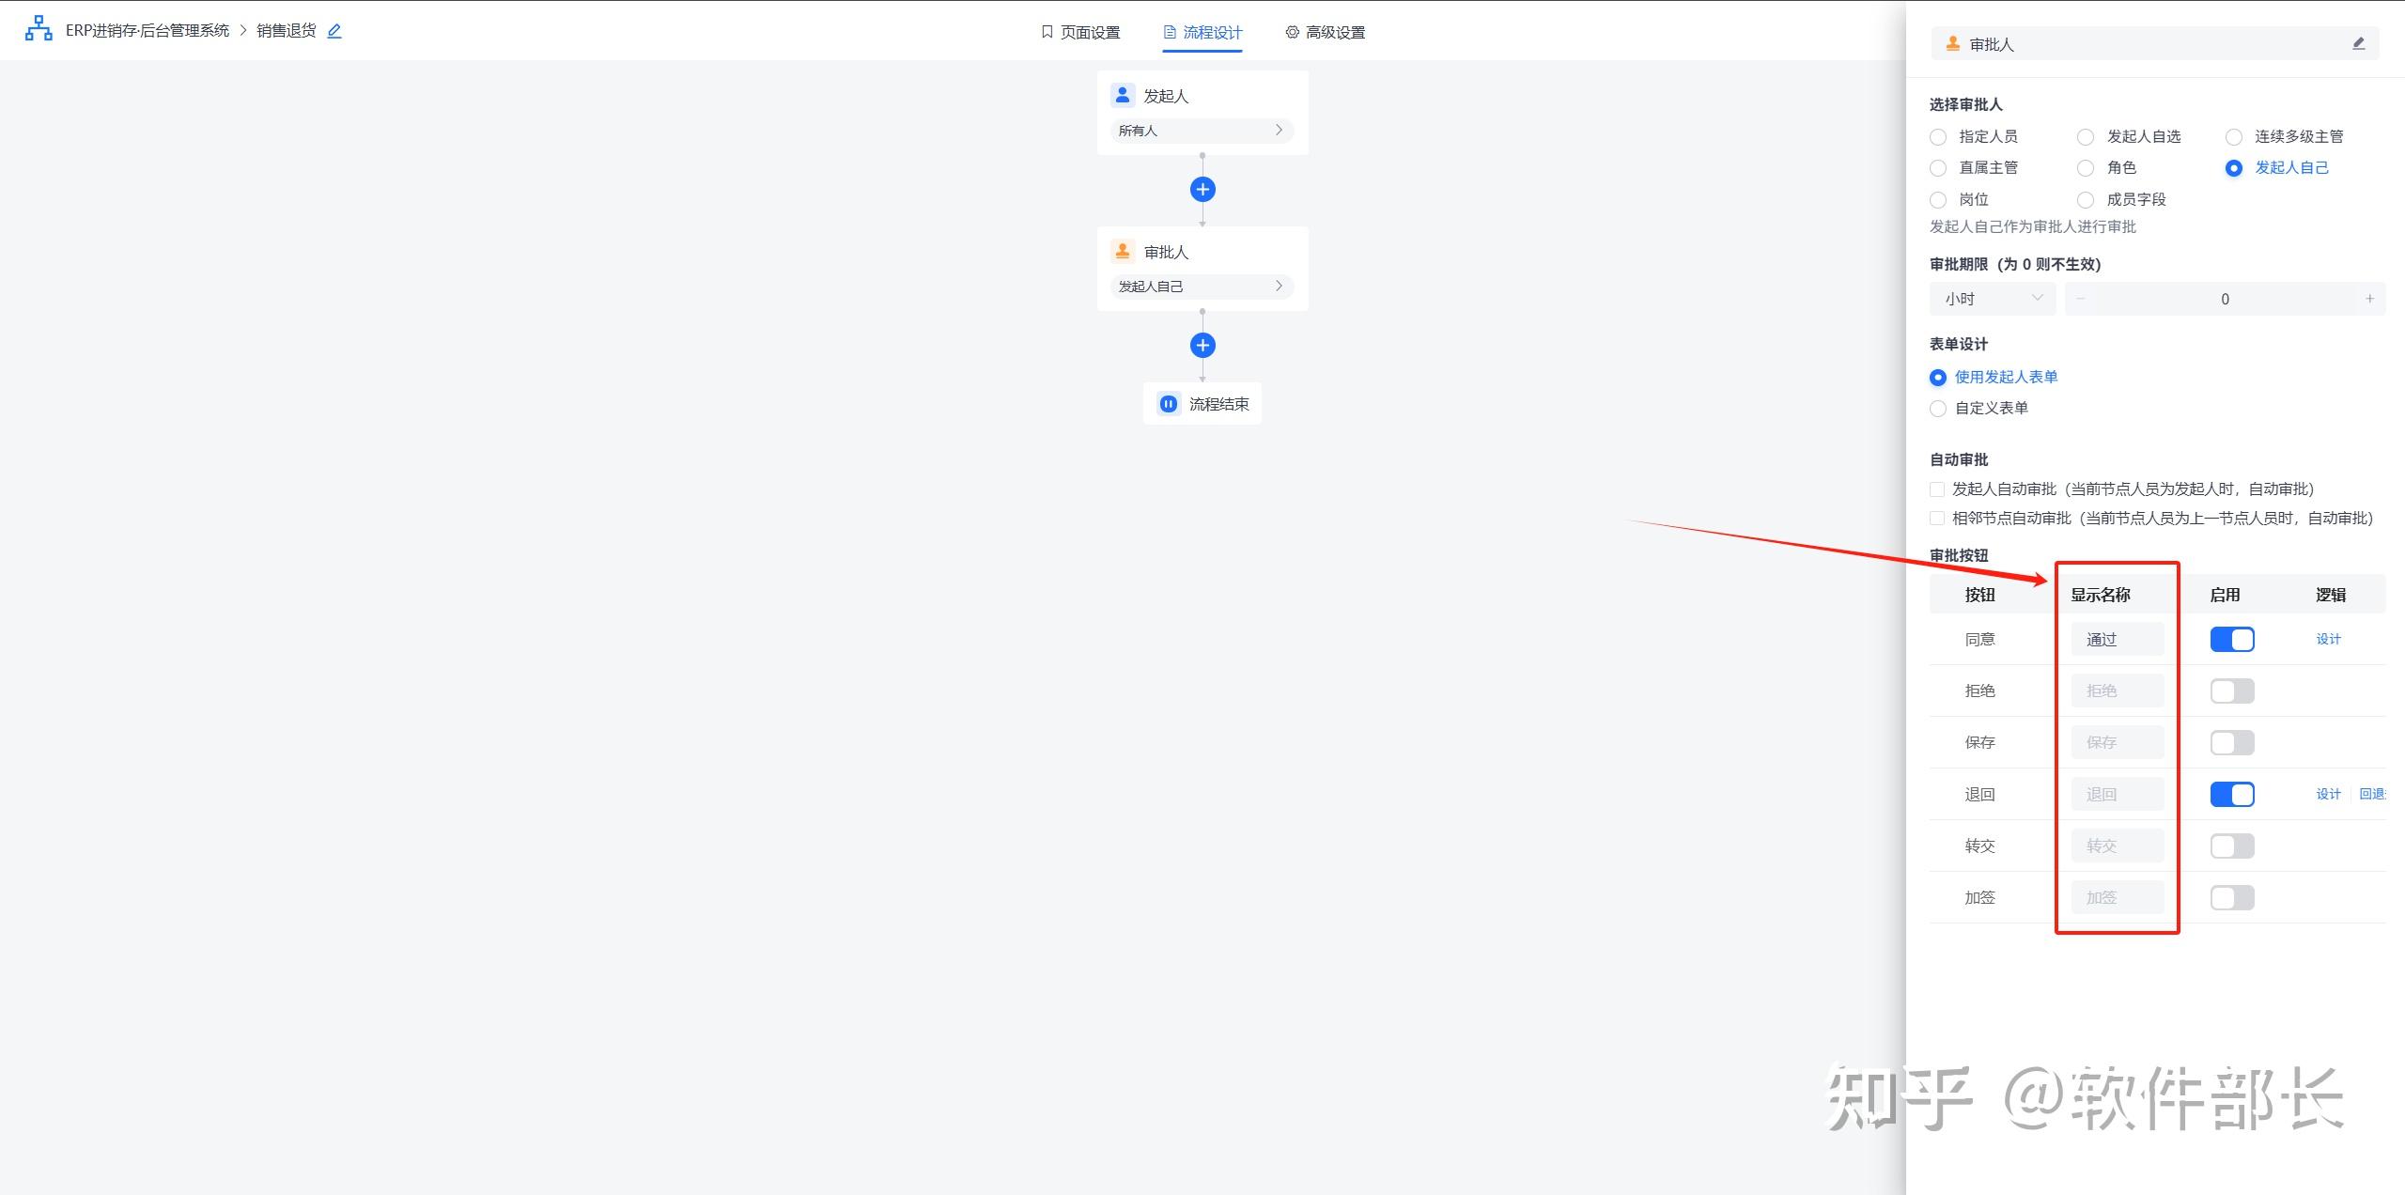Add node via plus button below 发起人
This screenshot has width=2405, height=1195.
(x=1202, y=190)
